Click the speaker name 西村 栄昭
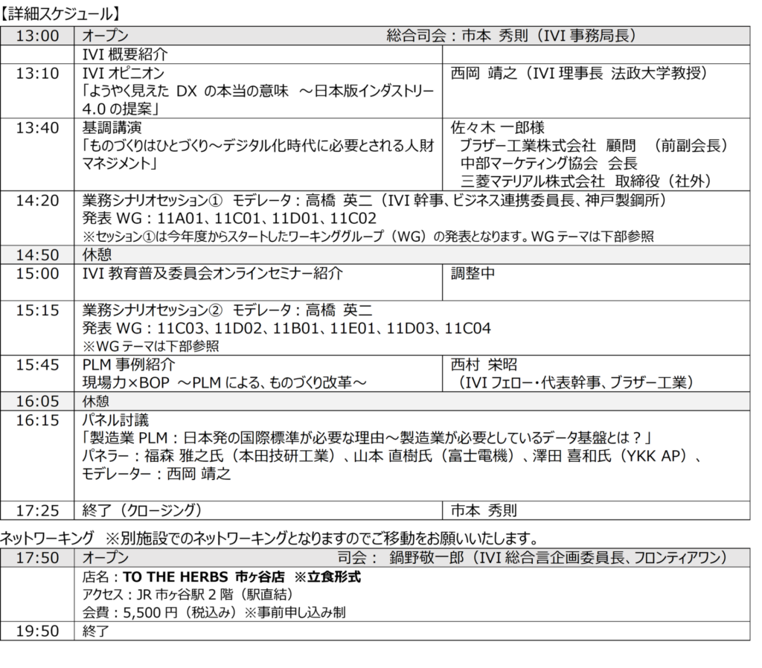The width and height of the screenshot is (762, 668). click(x=484, y=365)
